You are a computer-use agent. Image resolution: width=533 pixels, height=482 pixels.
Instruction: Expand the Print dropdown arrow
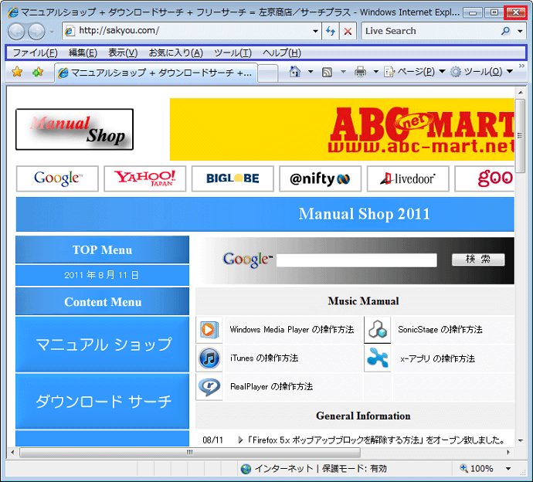click(x=375, y=71)
